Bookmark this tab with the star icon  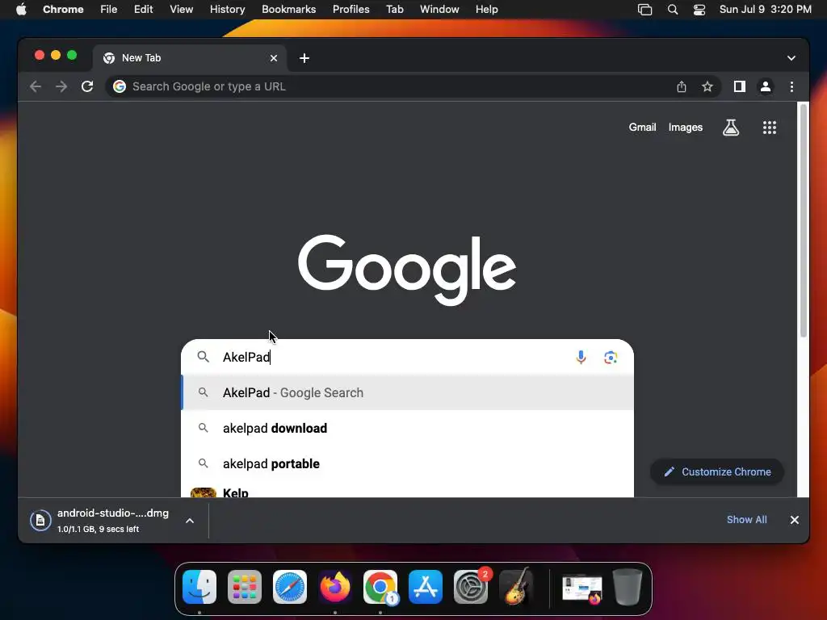pos(707,86)
